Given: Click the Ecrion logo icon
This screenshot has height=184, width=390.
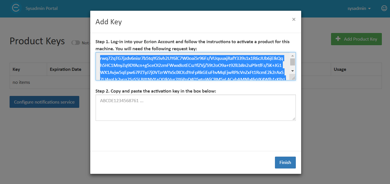Looking at the screenshot, I should point(16,8).
